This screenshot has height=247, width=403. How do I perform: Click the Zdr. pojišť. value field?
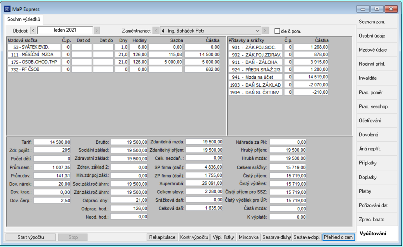52,150
